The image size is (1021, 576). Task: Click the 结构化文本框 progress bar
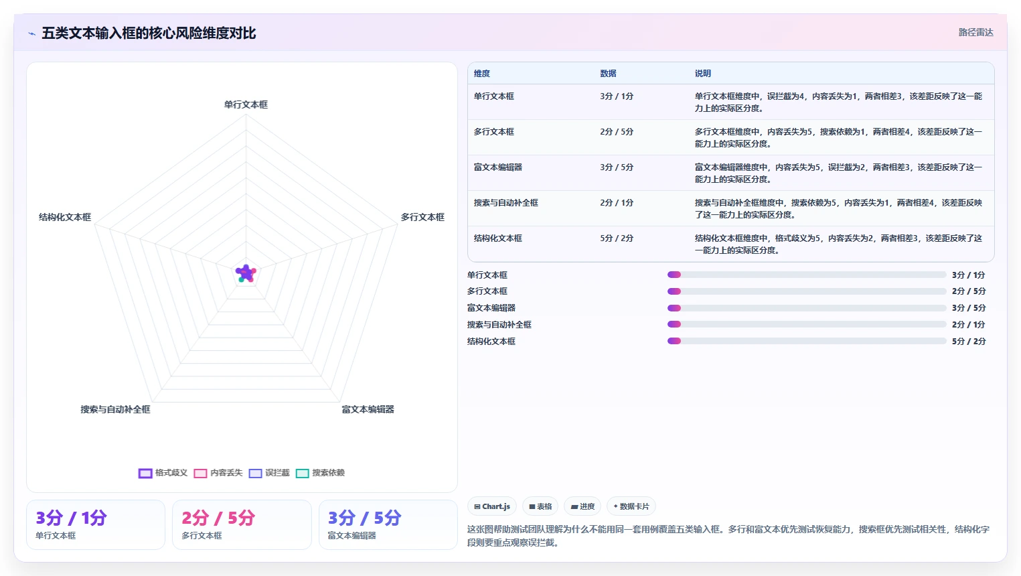807,341
